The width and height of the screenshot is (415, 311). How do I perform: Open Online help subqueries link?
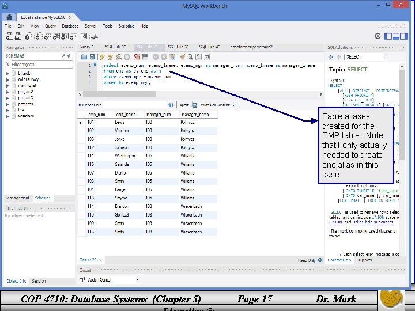pyautogui.click(x=373, y=222)
